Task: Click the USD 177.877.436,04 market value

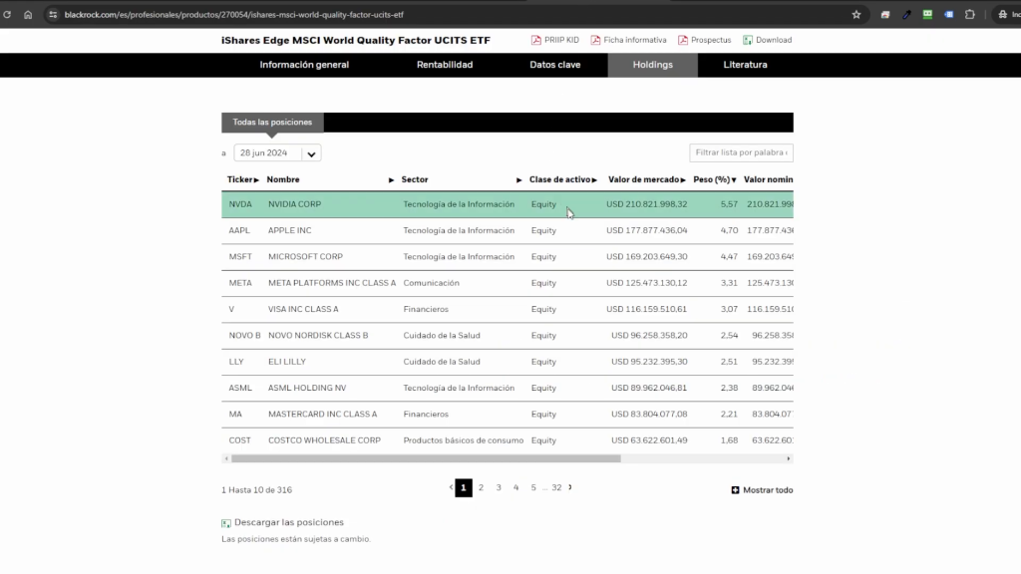Action: (x=646, y=230)
